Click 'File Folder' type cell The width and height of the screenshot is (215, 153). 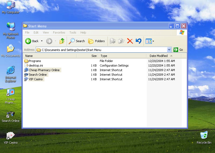click(106, 61)
